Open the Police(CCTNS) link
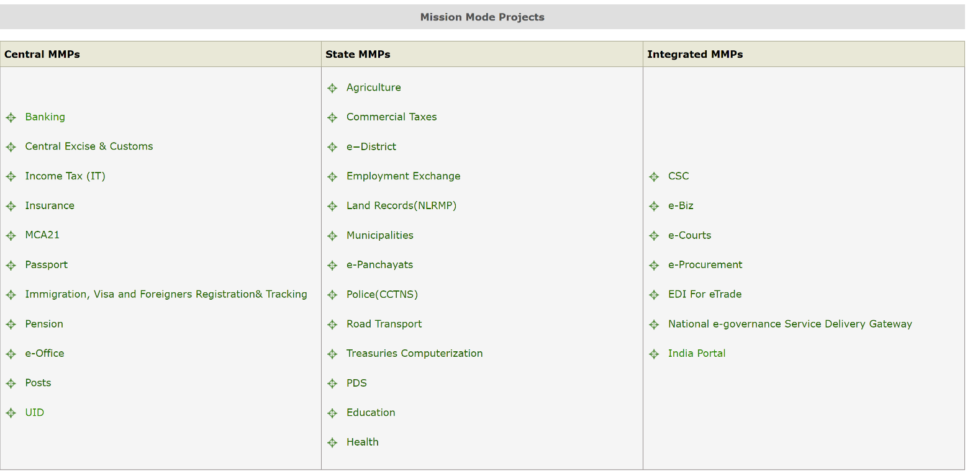This screenshot has width=970, height=471. click(382, 294)
